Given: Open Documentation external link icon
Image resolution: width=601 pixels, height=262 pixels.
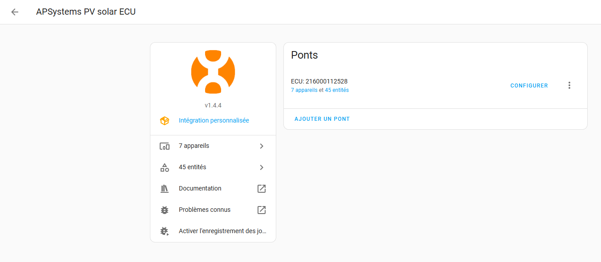Looking at the screenshot, I should pyautogui.click(x=262, y=189).
